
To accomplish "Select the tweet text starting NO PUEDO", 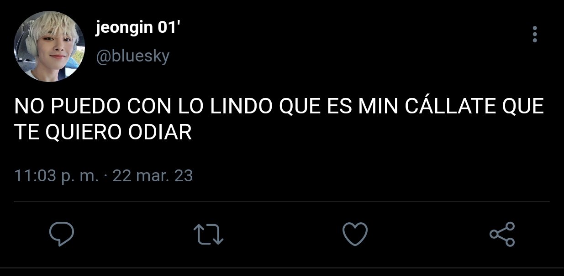I will 279,120.
